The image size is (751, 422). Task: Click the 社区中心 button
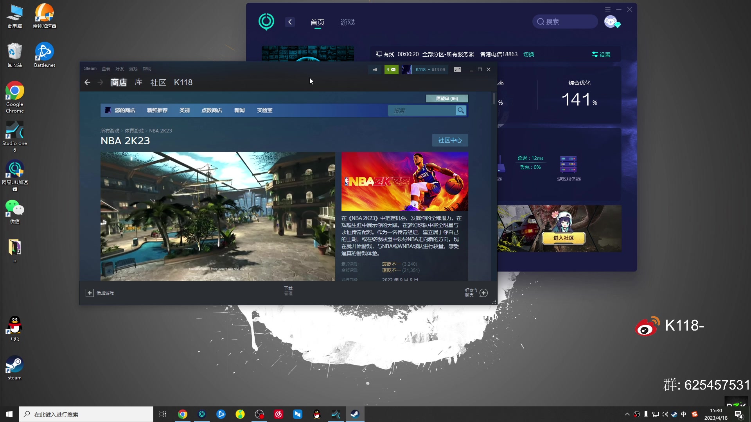coord(450,140)
